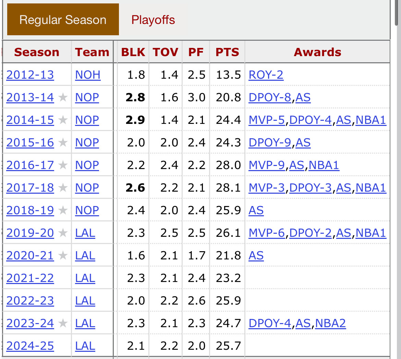The height and width of the screenshot is (359, 401).
Task: Switch to the Playoffs tab
Action: coord(153,20)
